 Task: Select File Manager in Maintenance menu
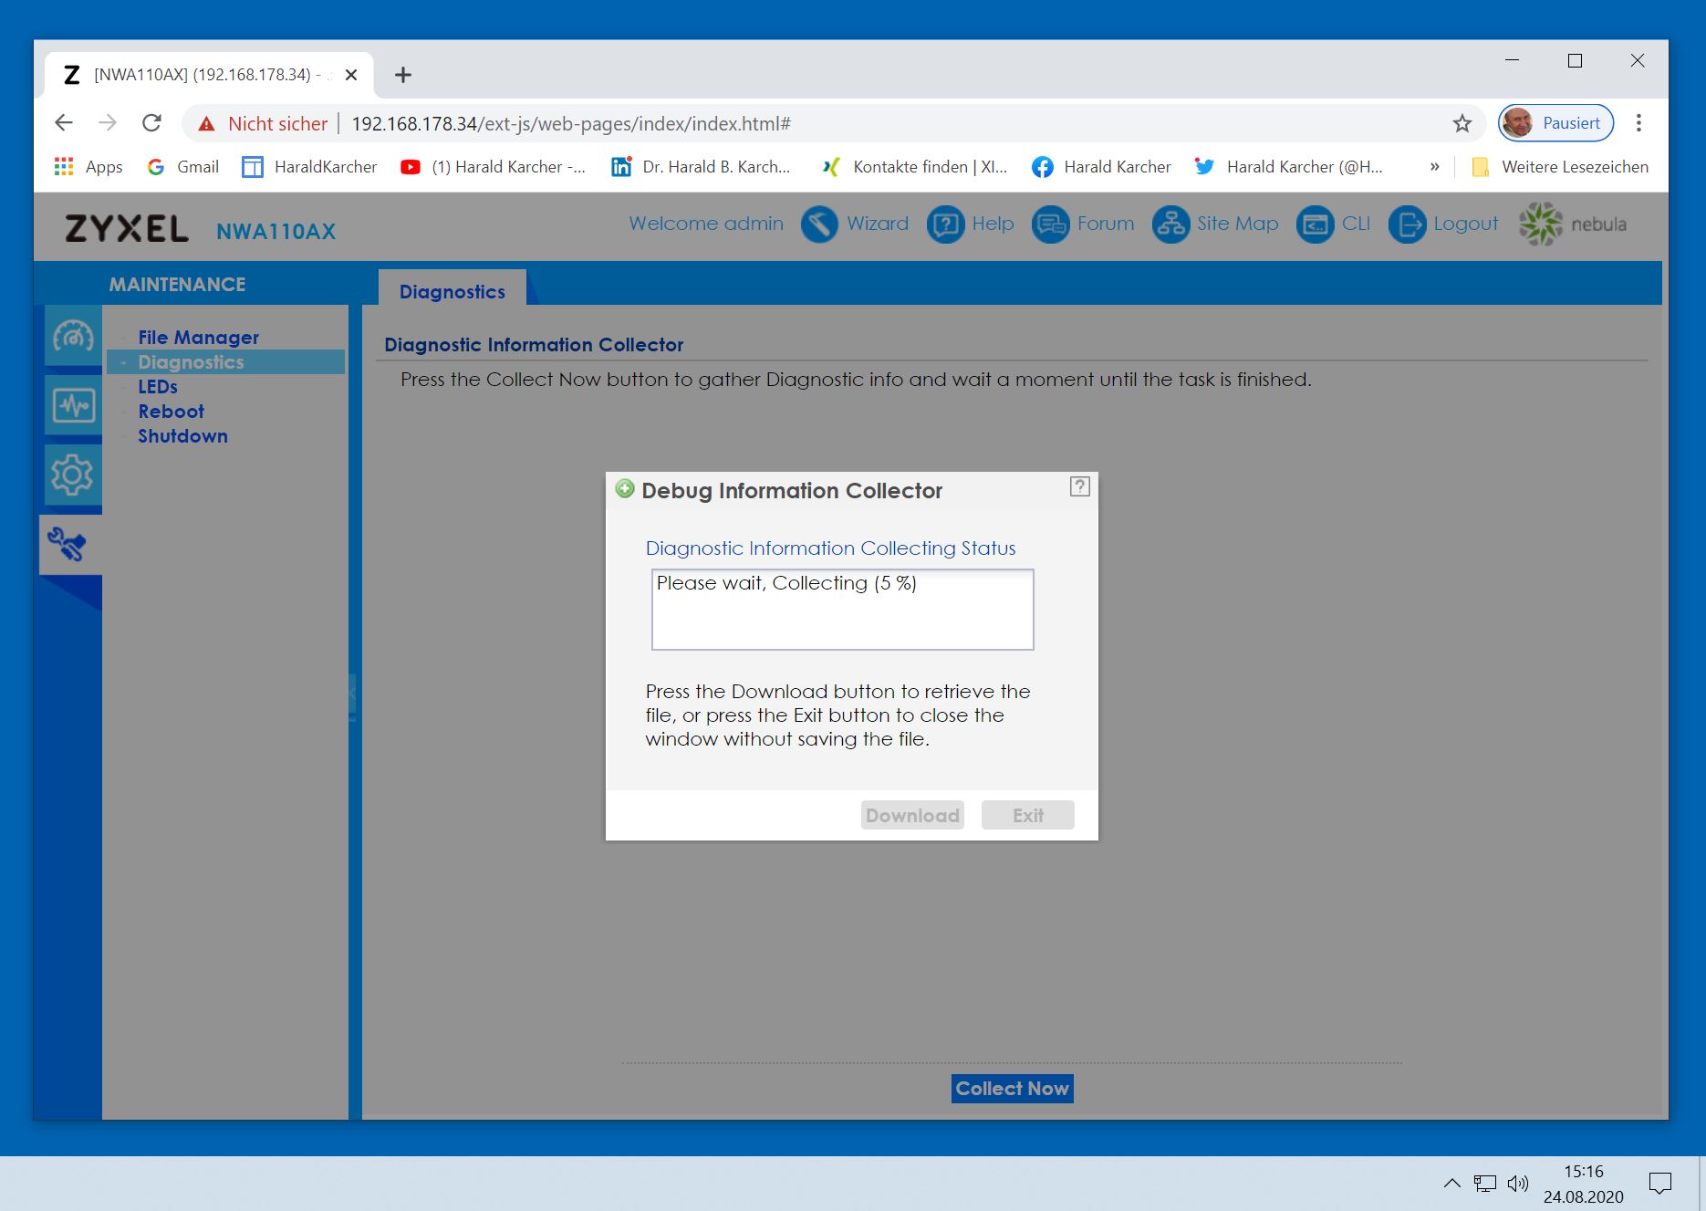[x=198, y=338]
